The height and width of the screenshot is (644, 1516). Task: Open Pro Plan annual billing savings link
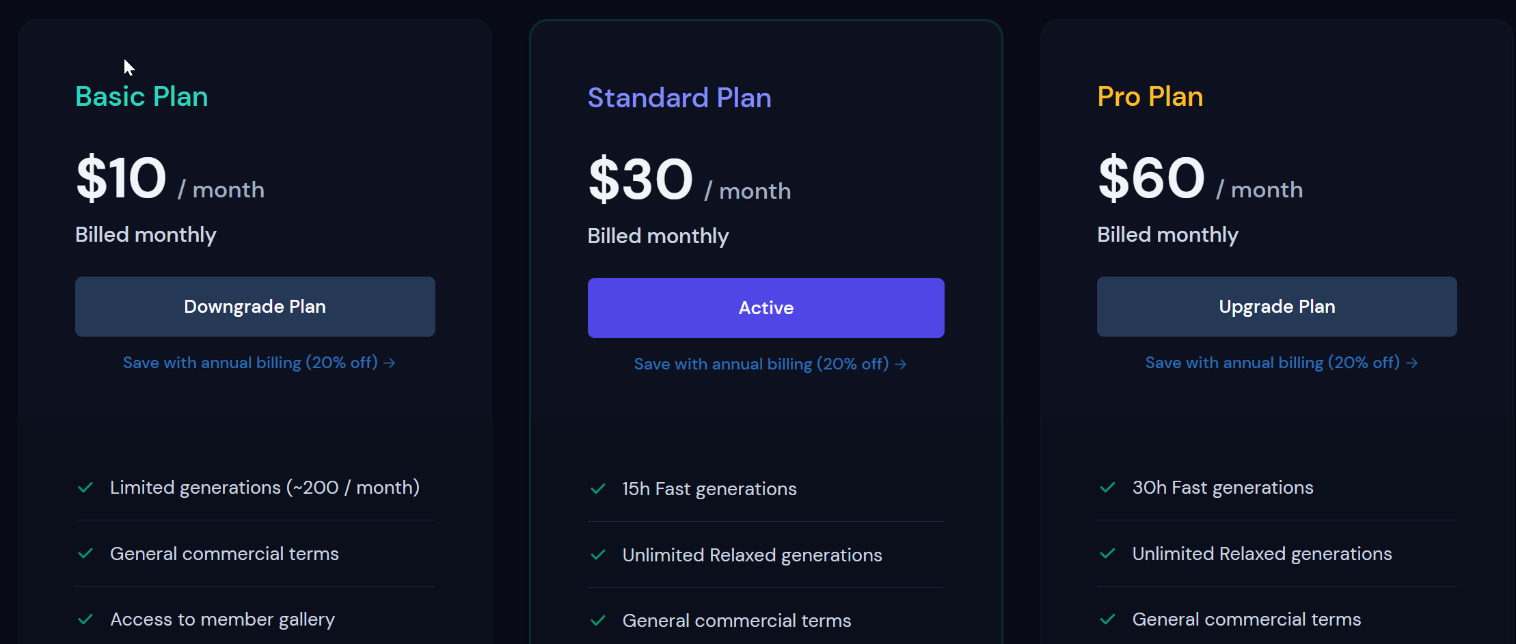coord(1281,363)
